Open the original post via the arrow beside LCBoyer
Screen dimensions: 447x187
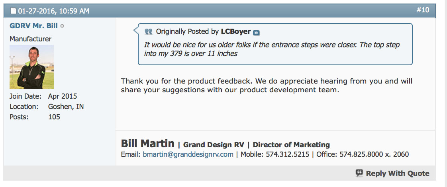256,33
